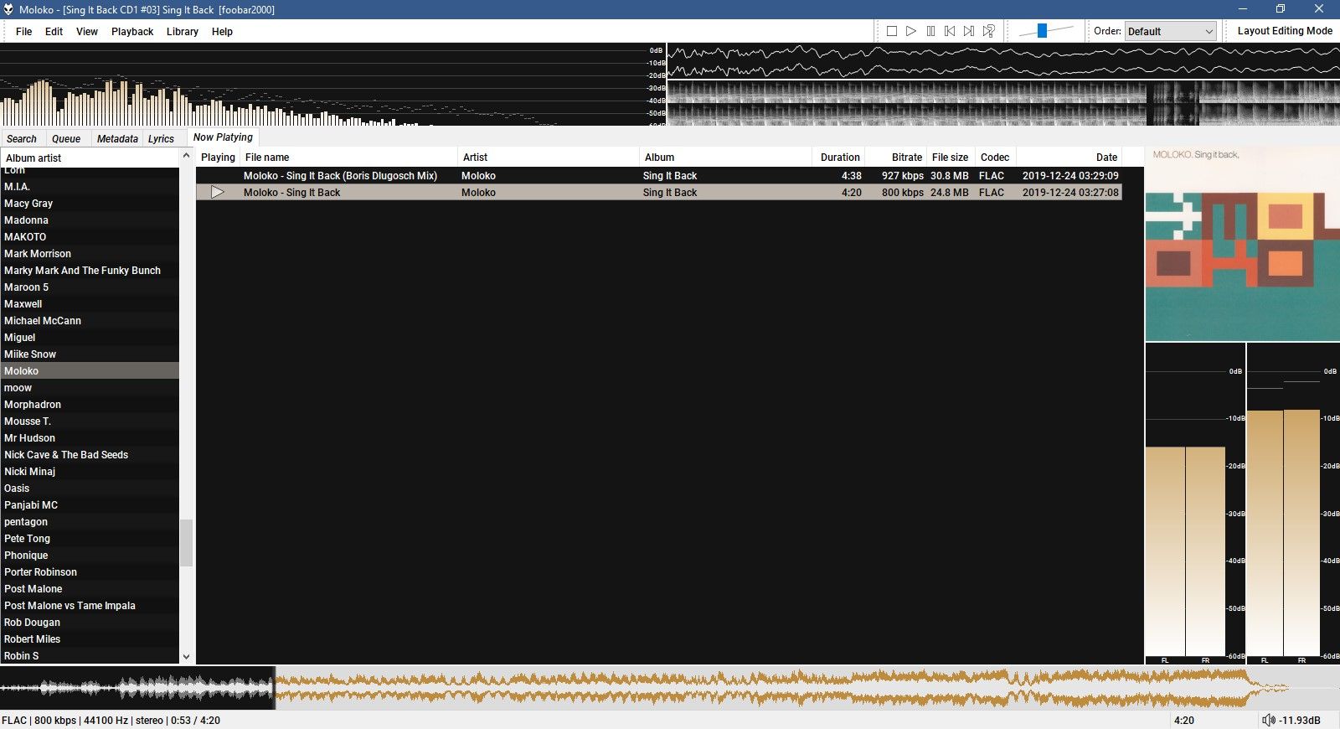Screen dimensions: 1340x729
Task: Click Layout Editing Mode button
Action: click(1285, 31)
